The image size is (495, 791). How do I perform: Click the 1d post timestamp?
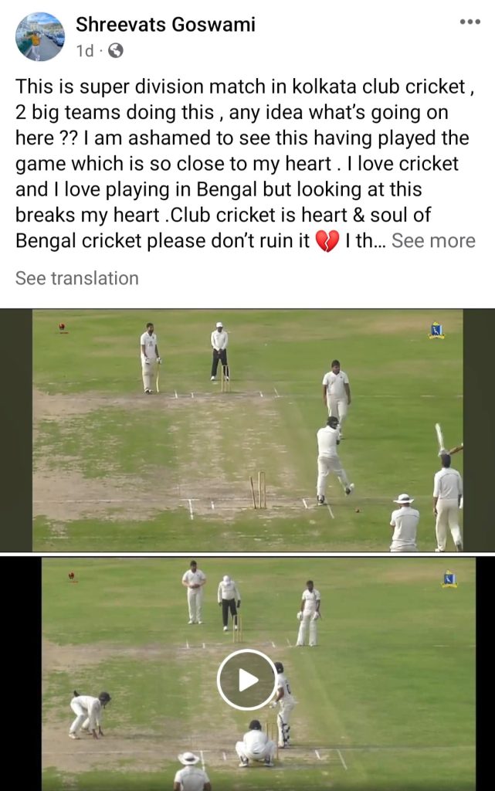pyautogui.click(x=85, y=51)
